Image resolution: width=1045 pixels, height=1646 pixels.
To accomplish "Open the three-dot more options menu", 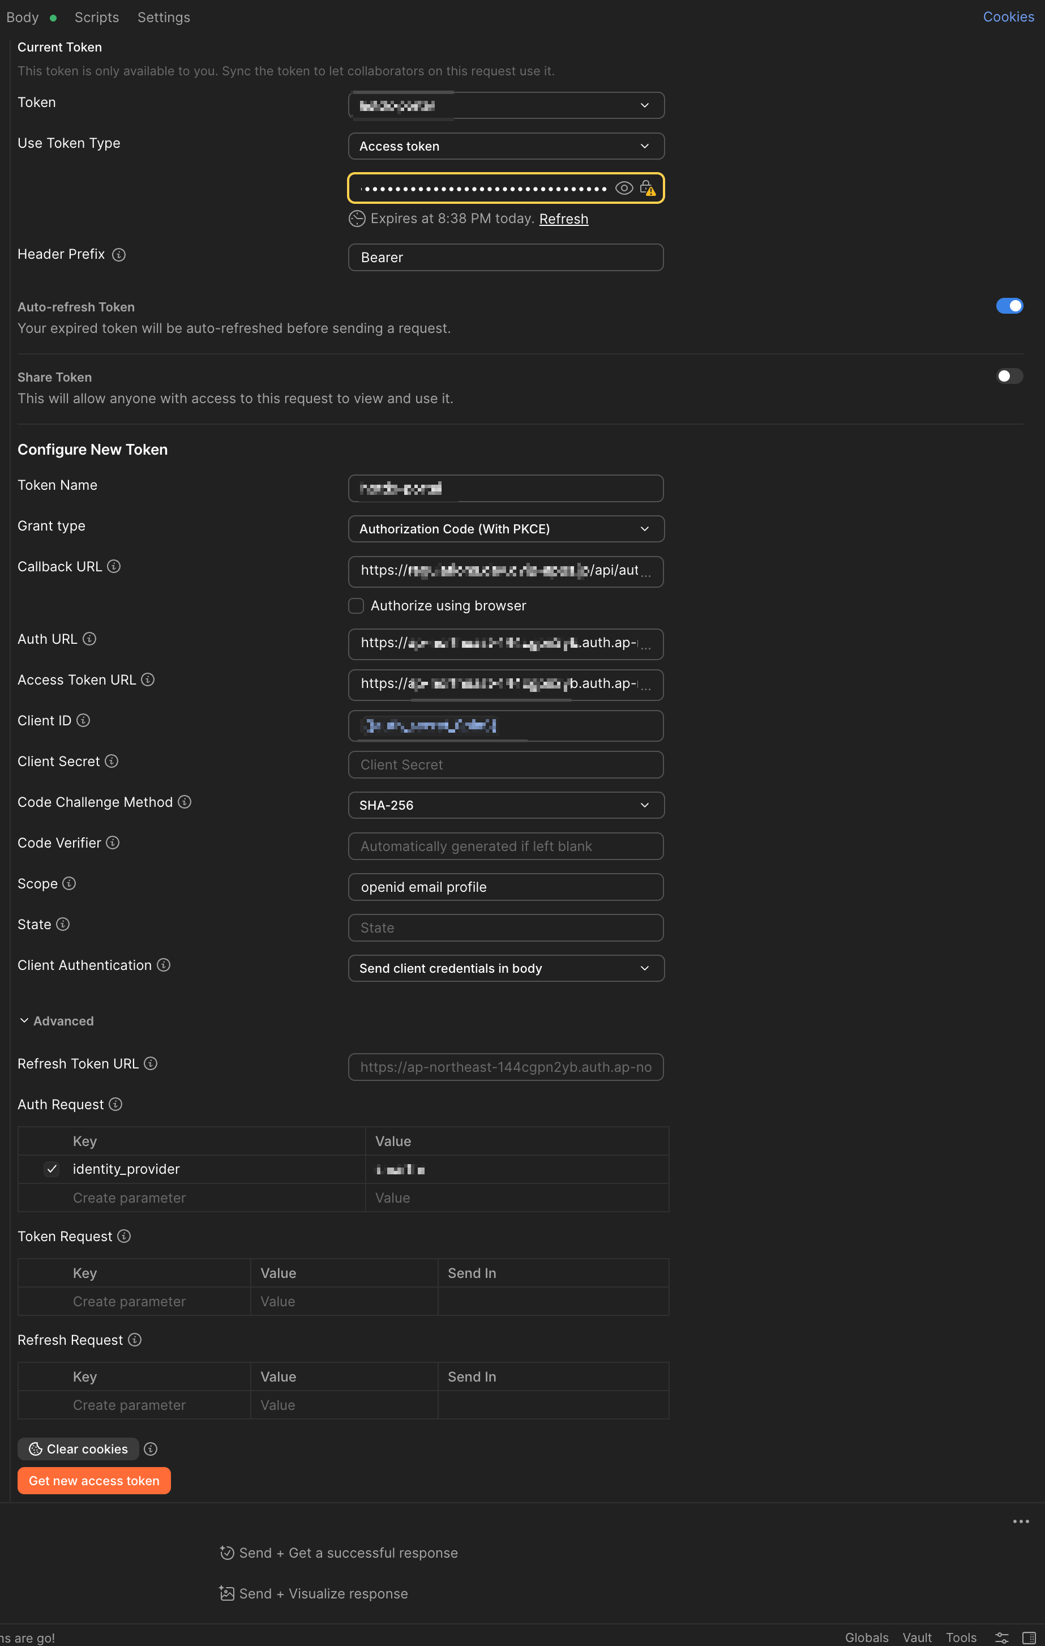I will tap(1021, 1521).
